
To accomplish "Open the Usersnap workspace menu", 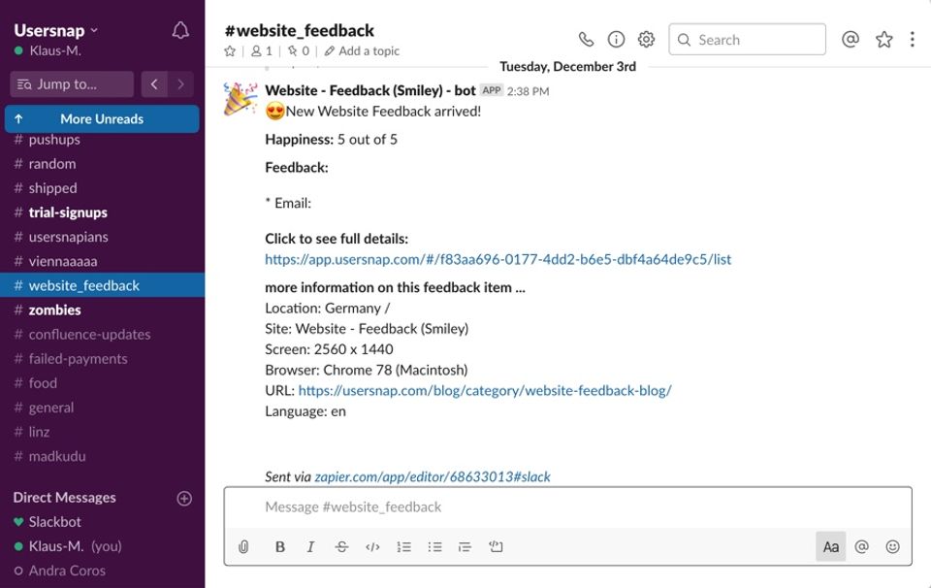I will click(x=56, y=30).
